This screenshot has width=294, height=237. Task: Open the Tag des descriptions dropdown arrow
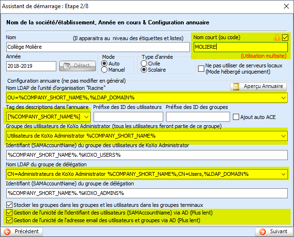pyautogui.click(x=86, y=117)
